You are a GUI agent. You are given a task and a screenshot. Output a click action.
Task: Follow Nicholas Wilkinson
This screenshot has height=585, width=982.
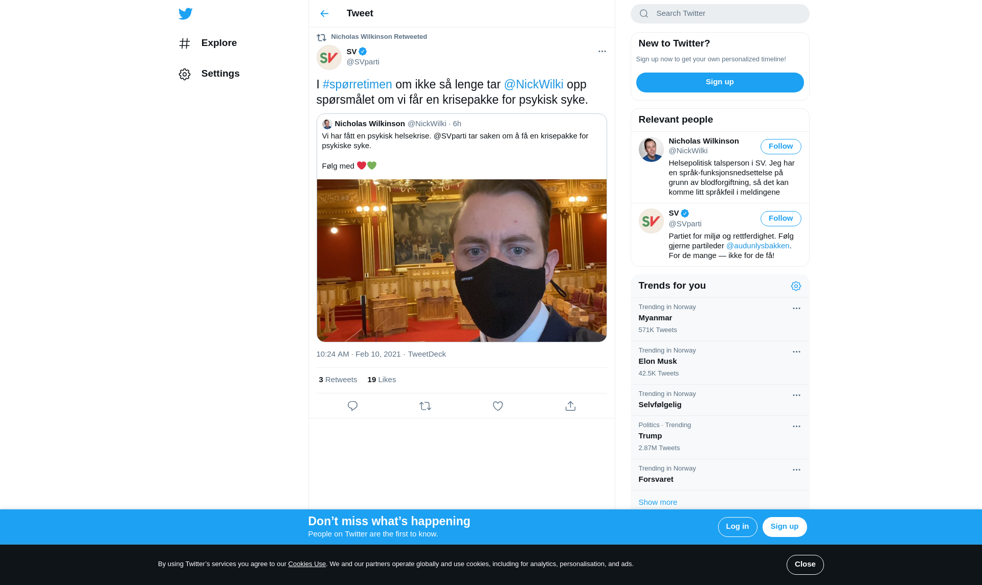coord(780,147)
